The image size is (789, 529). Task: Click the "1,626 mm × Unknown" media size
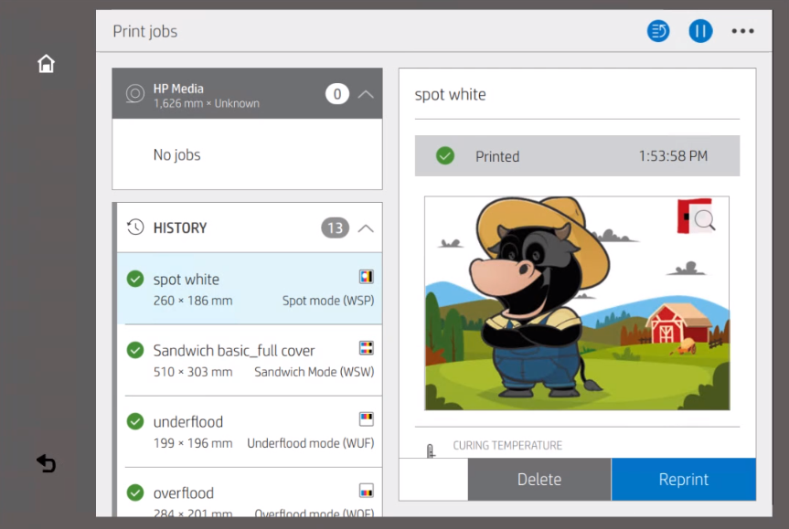[207, 103]
